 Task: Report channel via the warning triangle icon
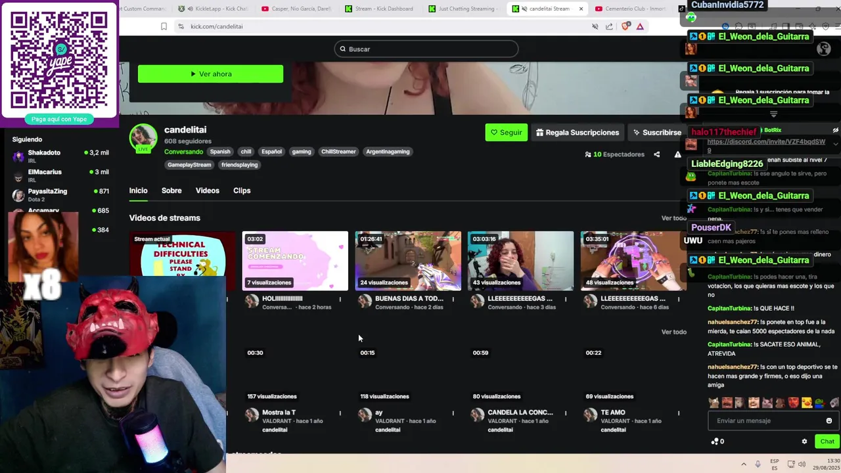click(677, 154)
